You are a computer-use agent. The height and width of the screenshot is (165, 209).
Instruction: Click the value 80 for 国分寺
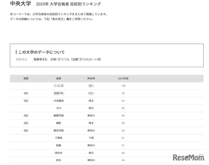pos(123,153)
